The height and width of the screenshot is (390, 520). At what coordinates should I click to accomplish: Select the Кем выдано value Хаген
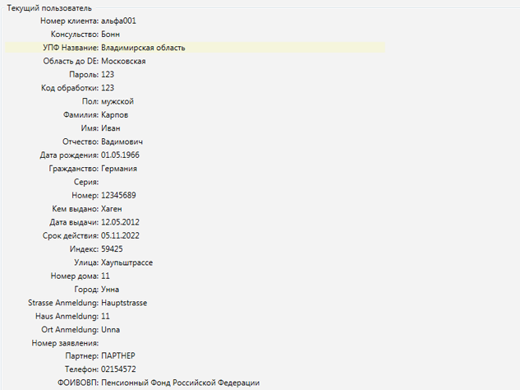pyautogui.click(x=112, y=209)
